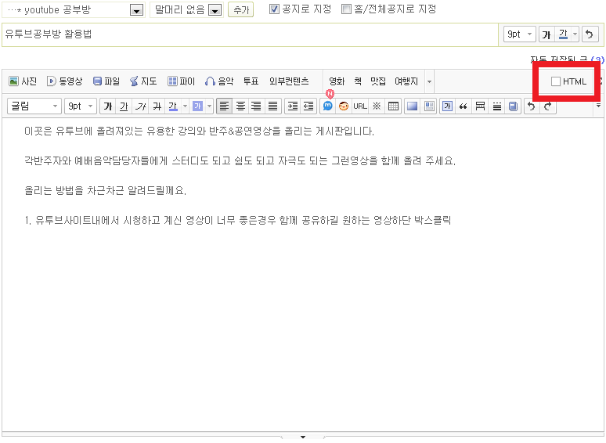Click the emoticon smiley face icon

[344, 106]
